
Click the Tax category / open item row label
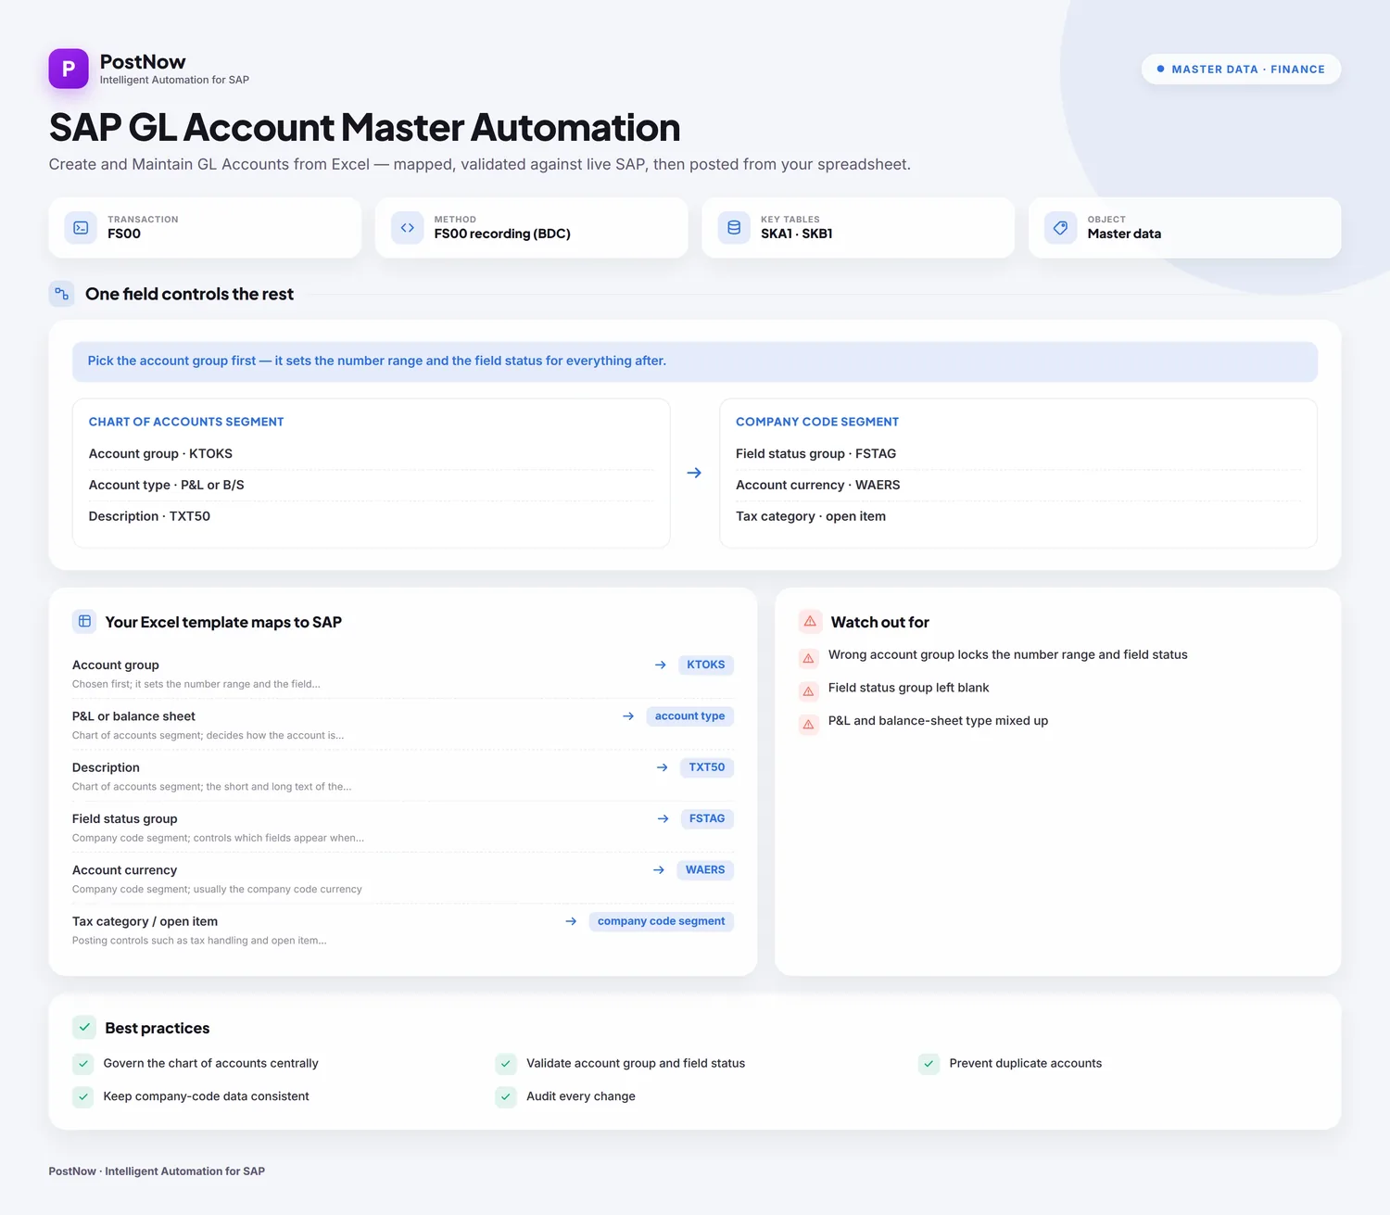tap(145, 921)
